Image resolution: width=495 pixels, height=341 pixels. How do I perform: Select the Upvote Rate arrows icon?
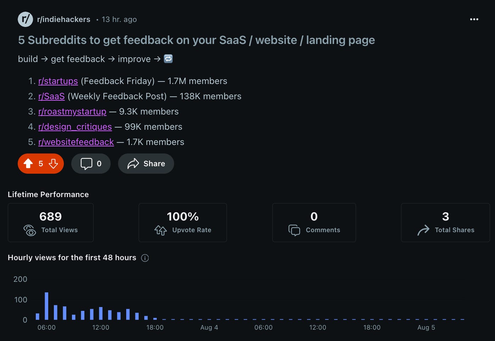click(x=161, y=230)
